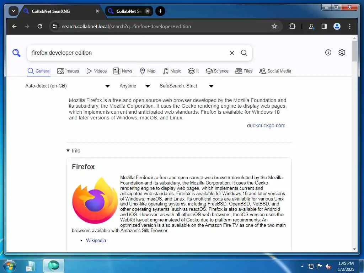View site information icon in address bar
364x273 pixels.
[x=55, y=26]
